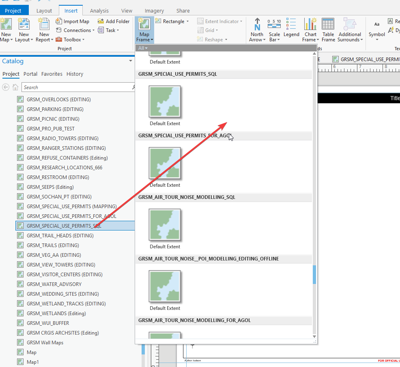Open the All filter dropdown in gallery
This screenshot has width=400, height=367.
143,48
